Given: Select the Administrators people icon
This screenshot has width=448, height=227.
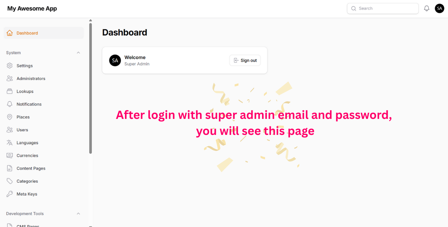Looking at the screenshot, I should click(x=10, y=78).
